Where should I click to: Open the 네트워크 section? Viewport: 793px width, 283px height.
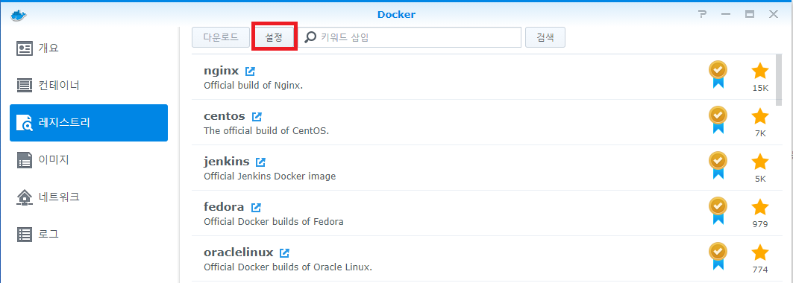pyautogui.click(x=89, y=197)
